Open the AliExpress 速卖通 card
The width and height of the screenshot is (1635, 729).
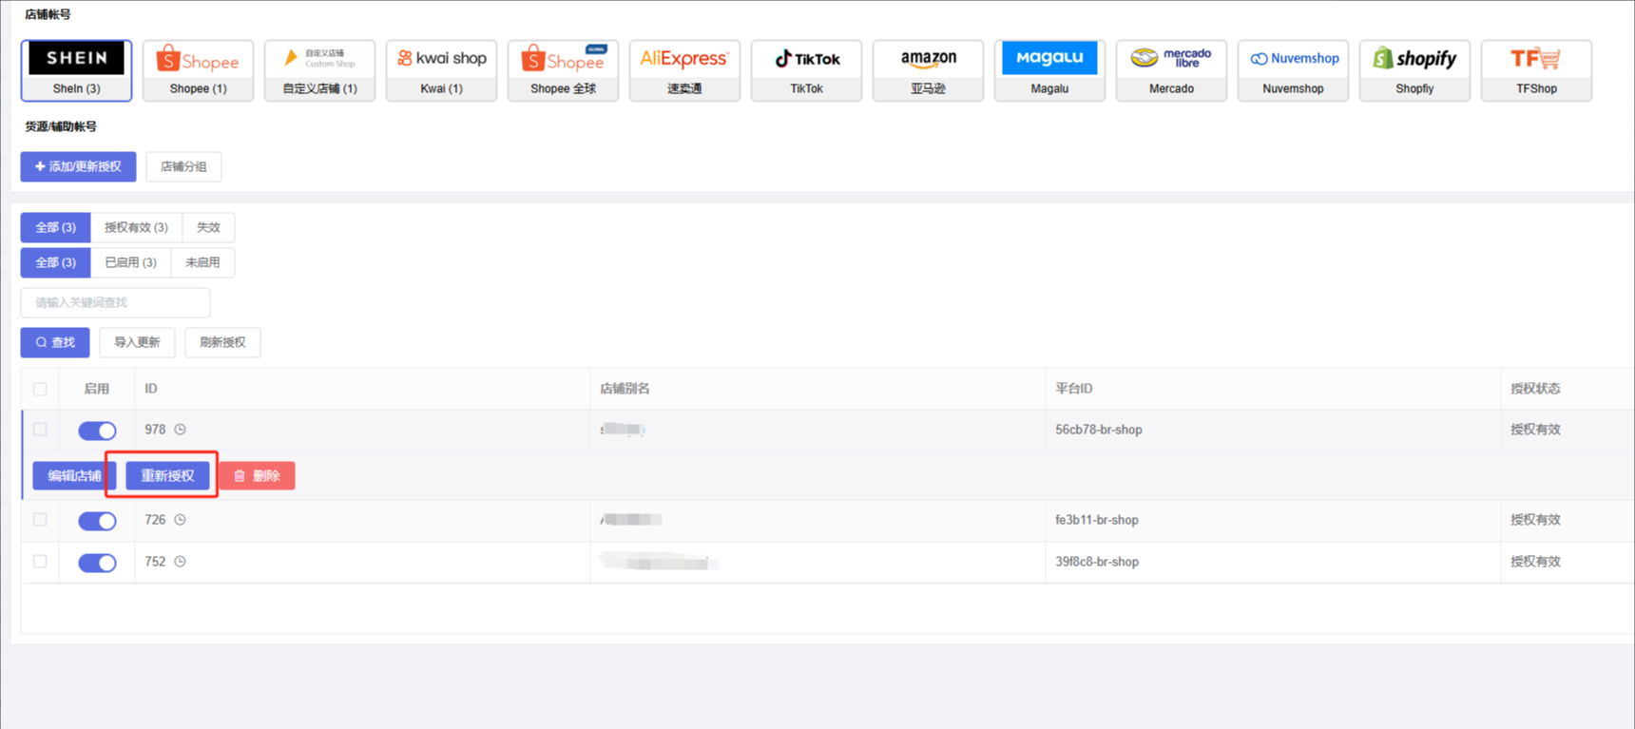coord(684,70)
